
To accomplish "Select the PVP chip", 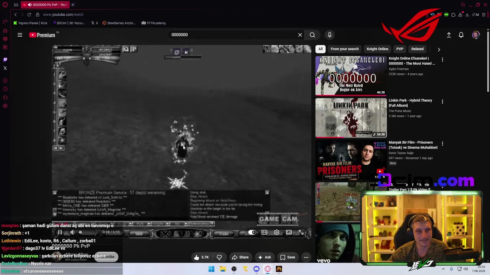I will coord(400,49).
